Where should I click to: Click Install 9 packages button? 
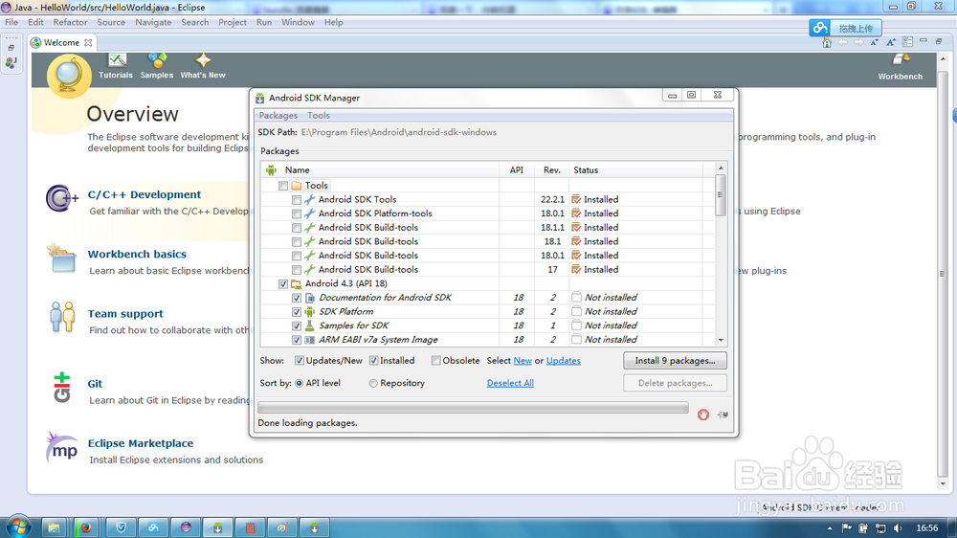tap(675, 360)
